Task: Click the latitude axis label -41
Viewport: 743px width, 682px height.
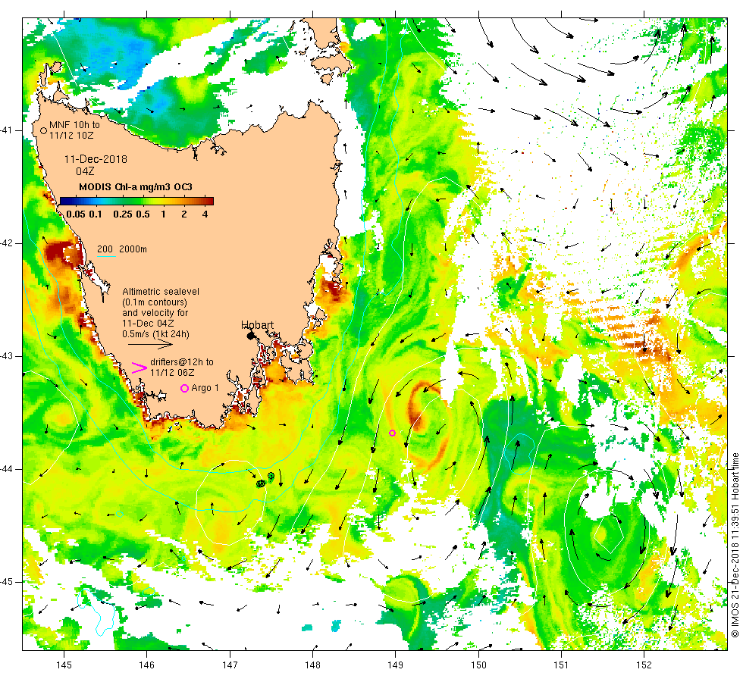Action: 6,130
